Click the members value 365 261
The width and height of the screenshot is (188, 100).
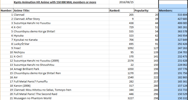click(173, 27)
